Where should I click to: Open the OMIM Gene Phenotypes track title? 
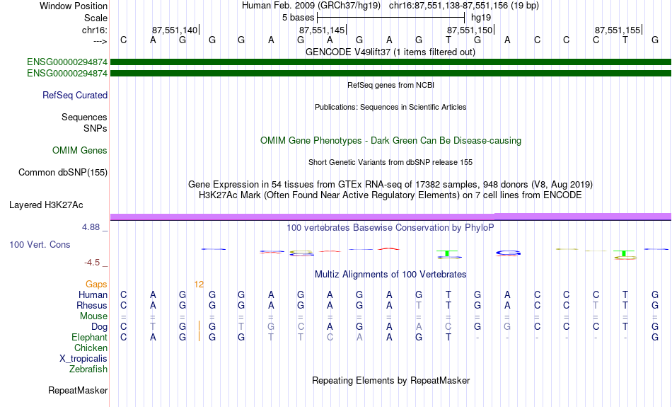pyautogui.click(x=390, y=141)
